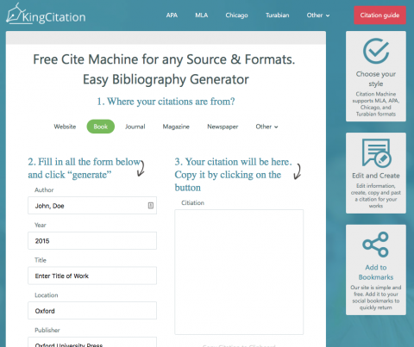Select the green Book source tab
Viewport: 414px width, 347px height.
[101, 127]
